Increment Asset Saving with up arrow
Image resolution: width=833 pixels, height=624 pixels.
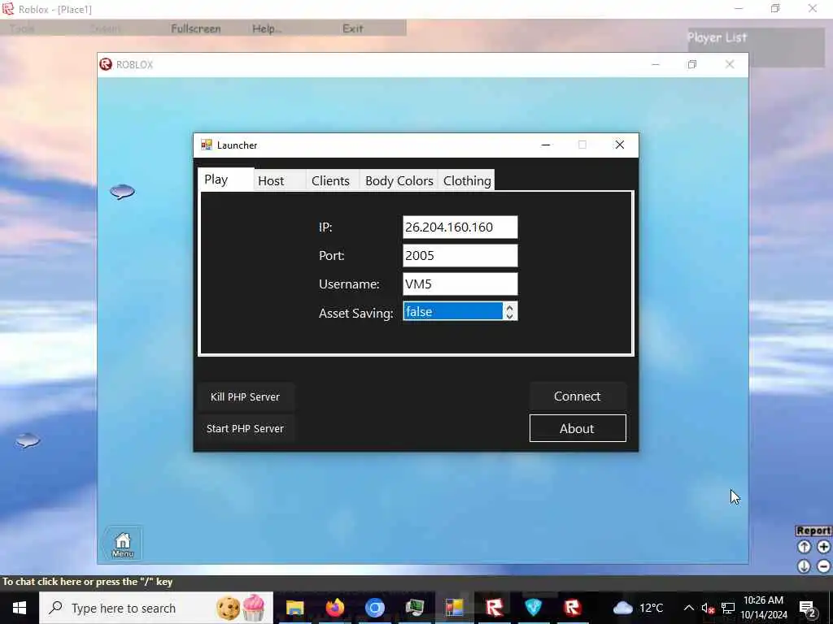509,306
